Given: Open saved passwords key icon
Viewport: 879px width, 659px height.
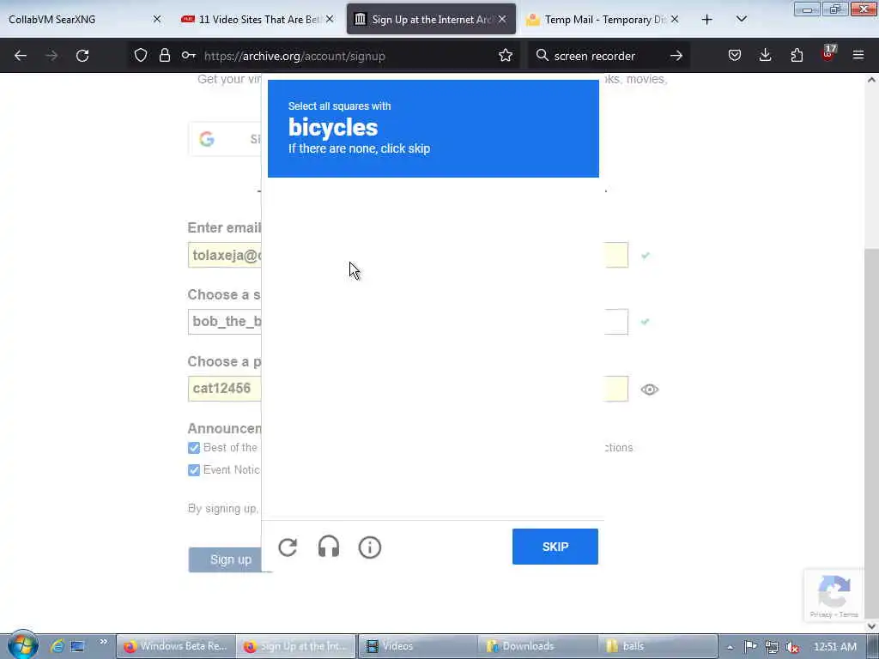Looking at the screenshot, I should pyautogui.click(x=188, y=56).
